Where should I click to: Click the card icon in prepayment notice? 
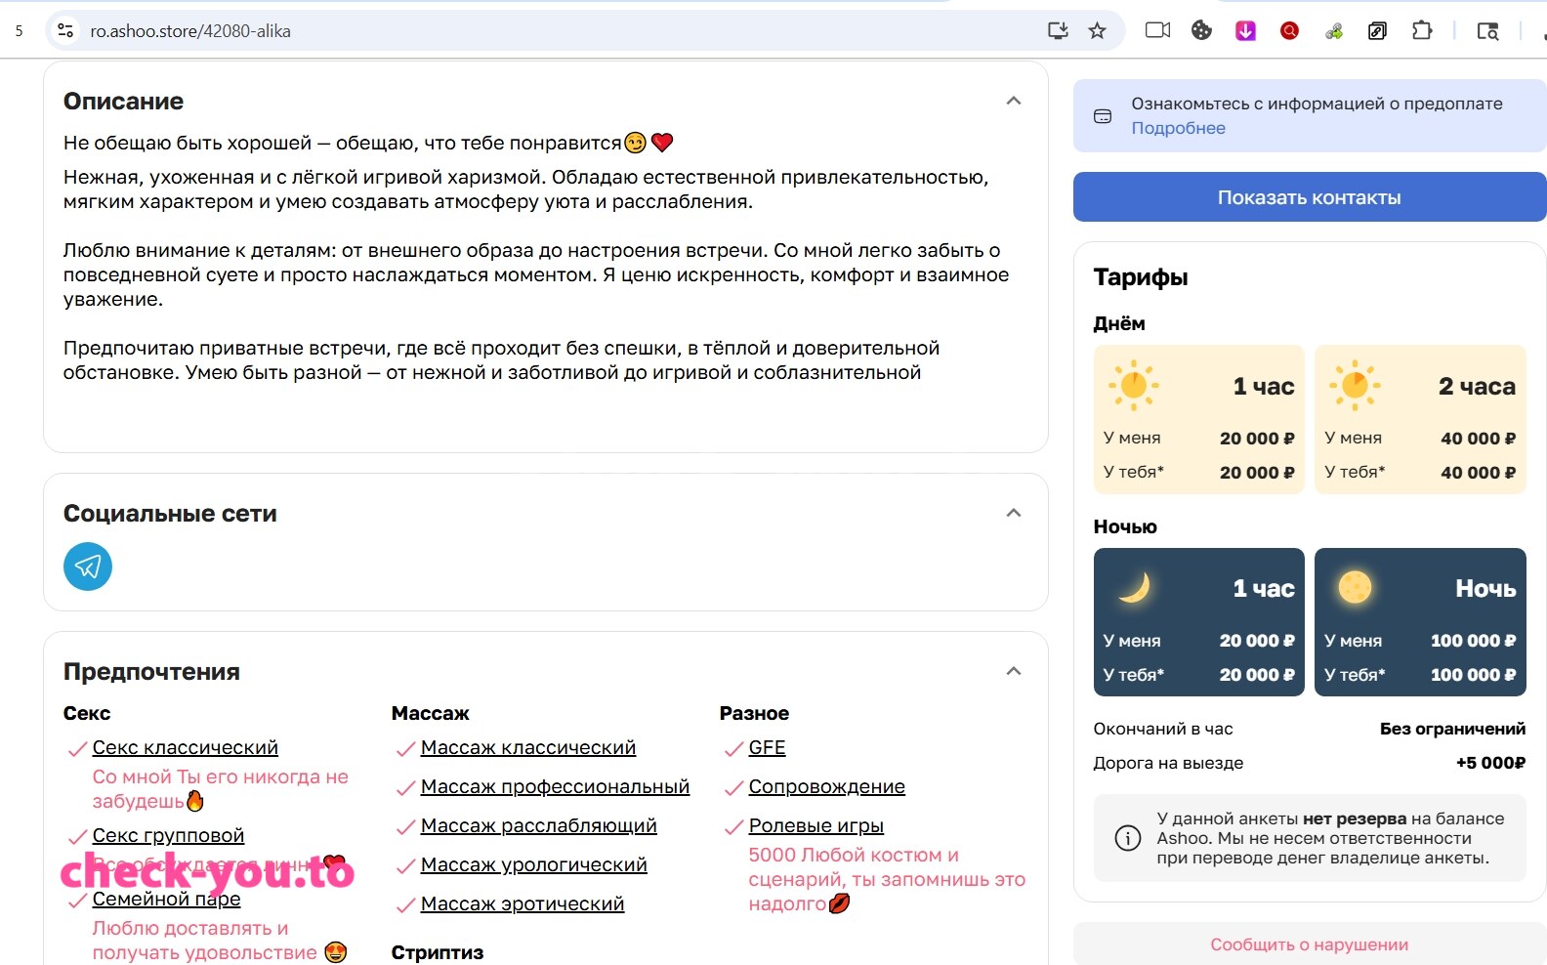click(1103, 116)
